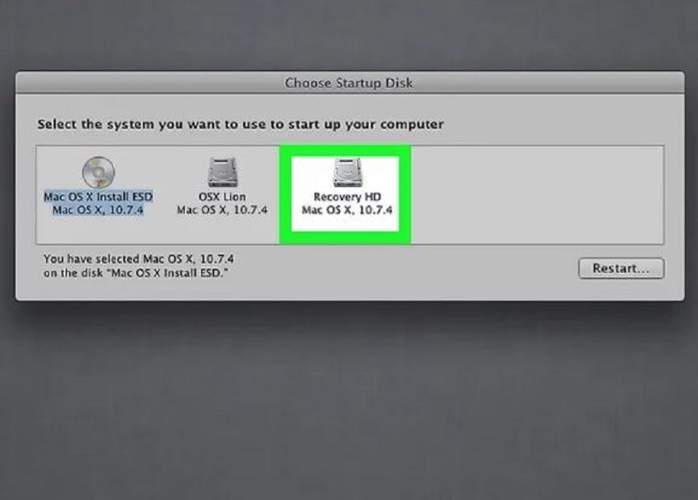Click empty space in the disk list area
The height and width of the screenshot is (500, 698).
(x=536, y=195)
